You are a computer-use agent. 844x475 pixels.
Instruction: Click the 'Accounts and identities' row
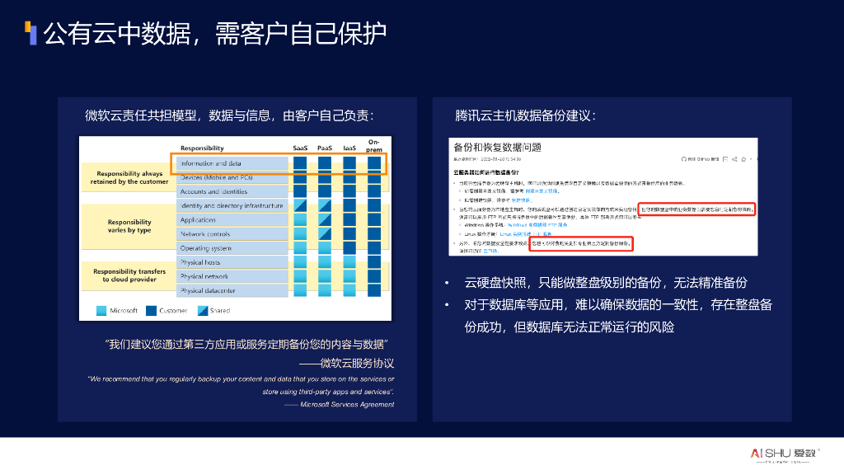(x=232, y=191)
